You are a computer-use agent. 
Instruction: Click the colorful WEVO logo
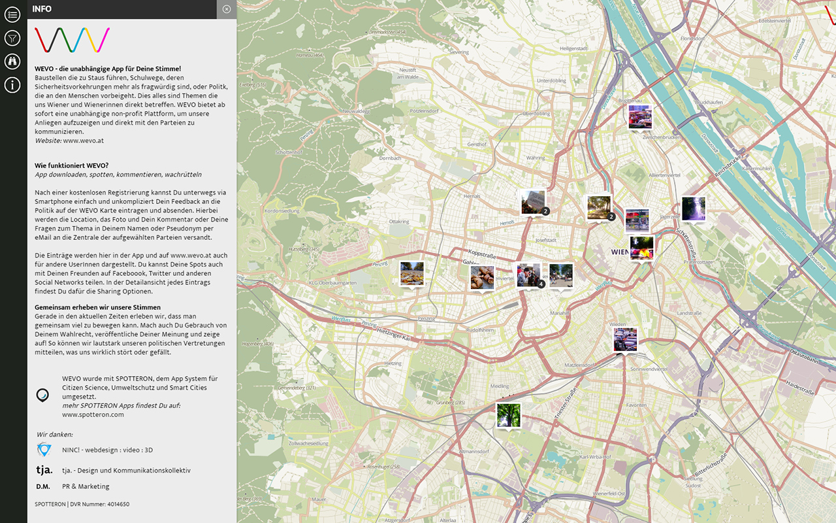[x=72, y=40]
